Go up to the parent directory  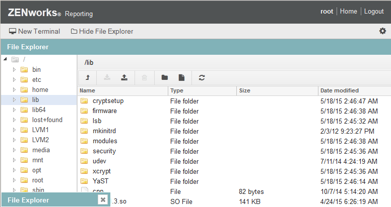[x=87, y=77]
